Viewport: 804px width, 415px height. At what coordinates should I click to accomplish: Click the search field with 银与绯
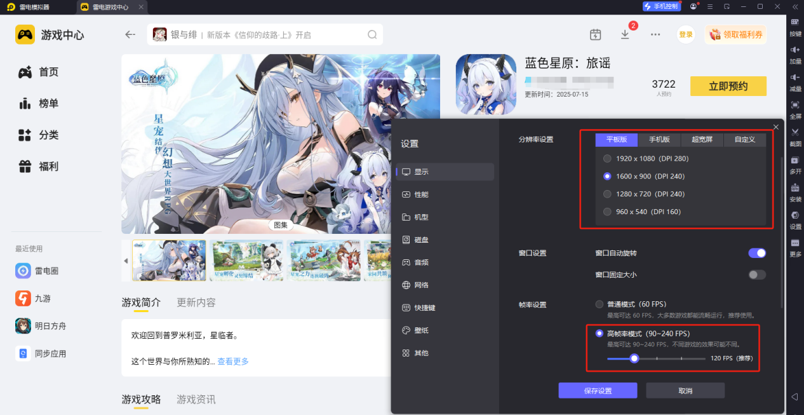pyautogui.click(x=265, y=35)
